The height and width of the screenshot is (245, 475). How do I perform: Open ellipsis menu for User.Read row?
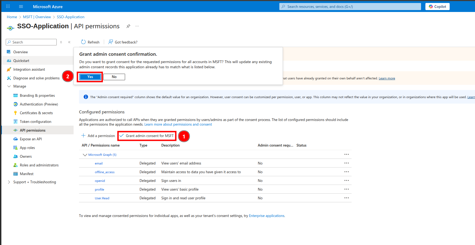click(x=347, y=198)
